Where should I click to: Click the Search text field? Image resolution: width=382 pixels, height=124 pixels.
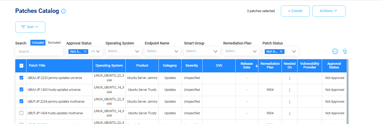[39, 52]
